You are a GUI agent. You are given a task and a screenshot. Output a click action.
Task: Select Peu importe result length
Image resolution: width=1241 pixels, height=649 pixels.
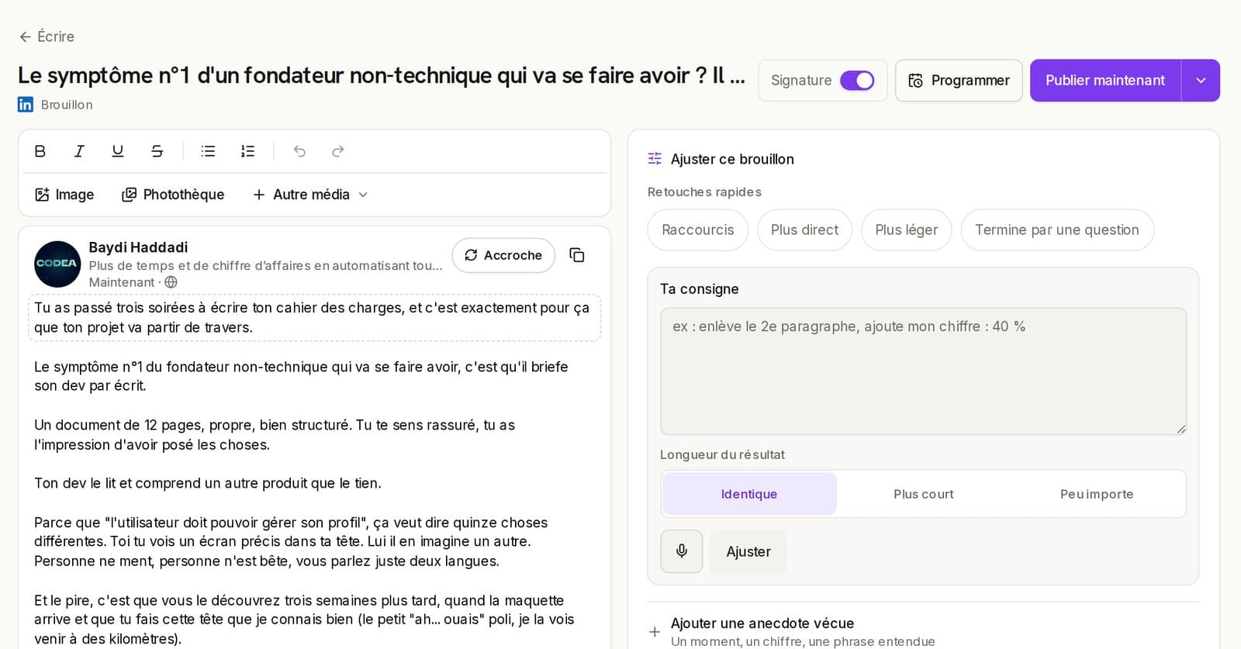click(x=1097, y=494)
